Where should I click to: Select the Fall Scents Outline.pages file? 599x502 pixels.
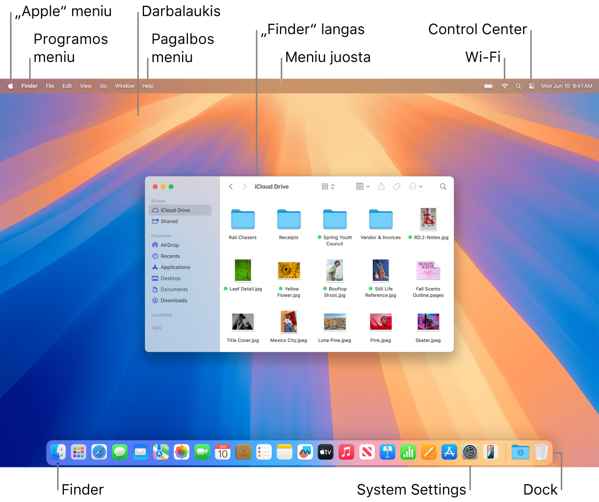(428, 270)
